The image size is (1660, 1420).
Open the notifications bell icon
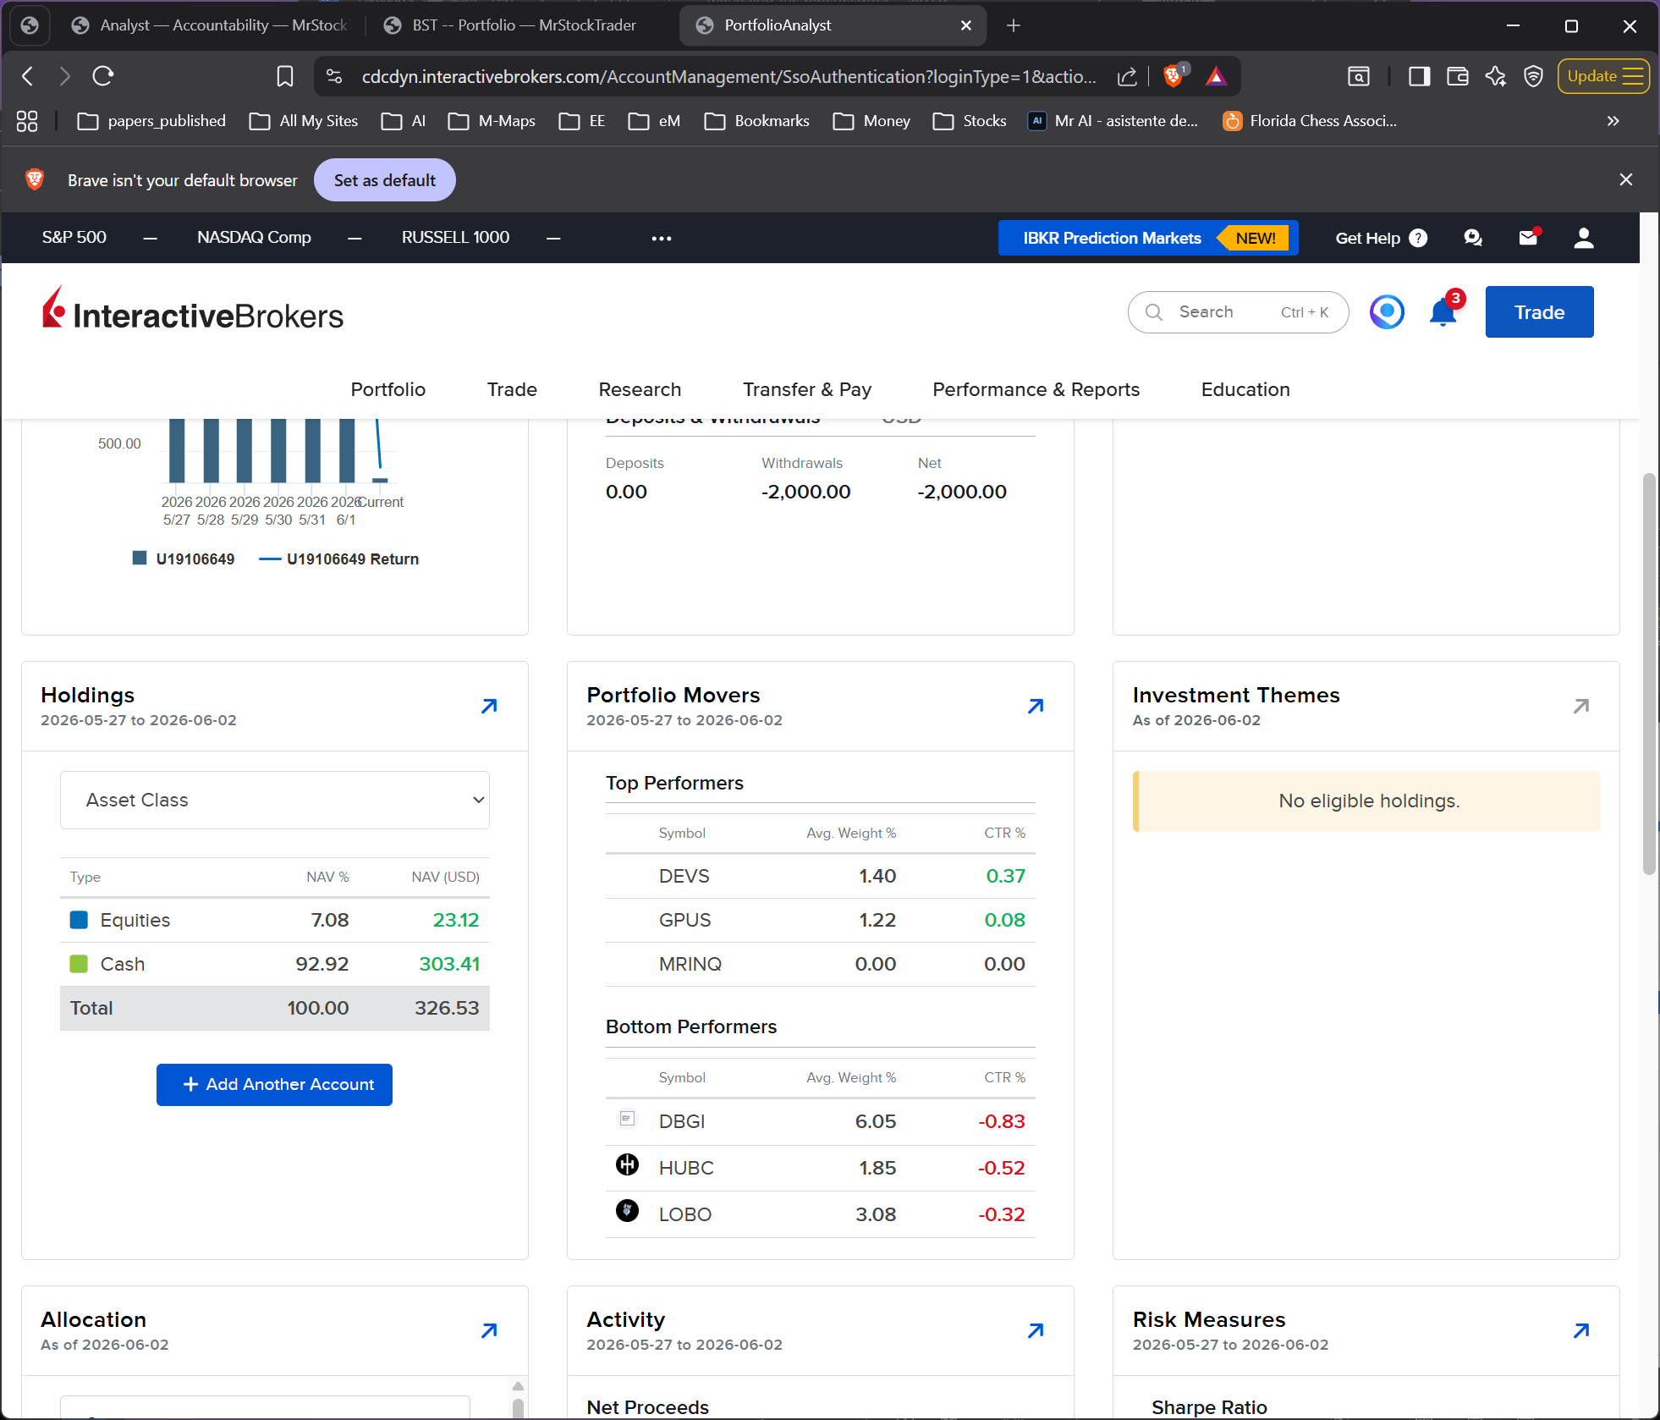[x=1443, y=312]
